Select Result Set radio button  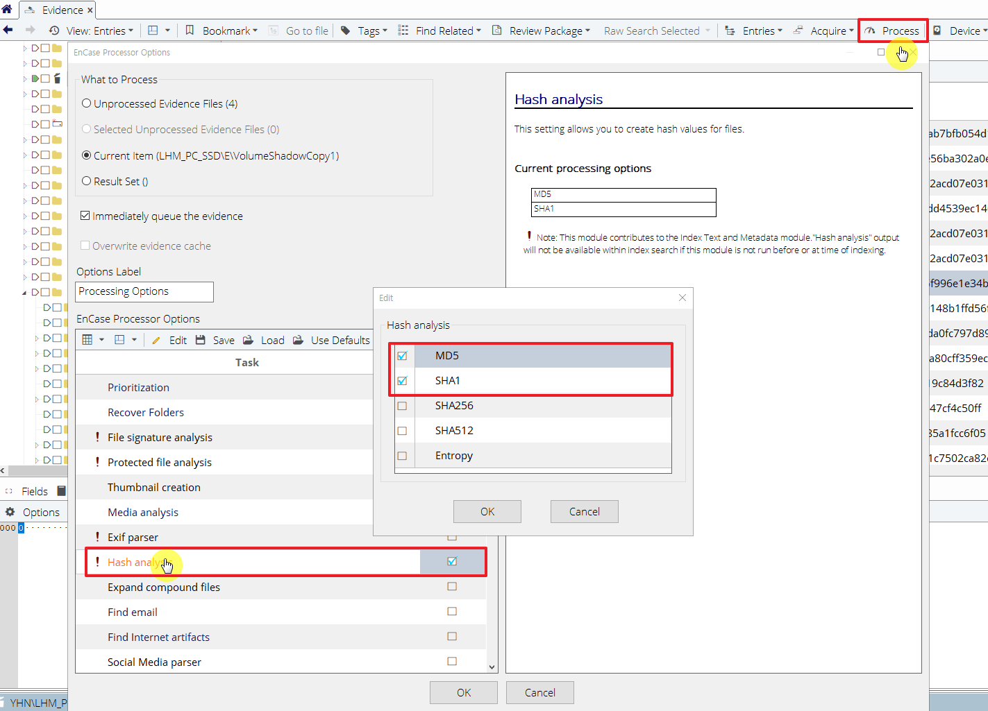pos(87,181)
